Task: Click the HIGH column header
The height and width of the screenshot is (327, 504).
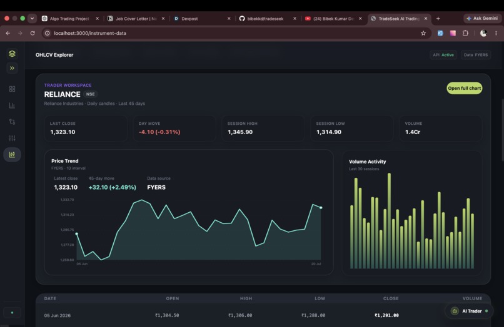Action: coord(246,298)
